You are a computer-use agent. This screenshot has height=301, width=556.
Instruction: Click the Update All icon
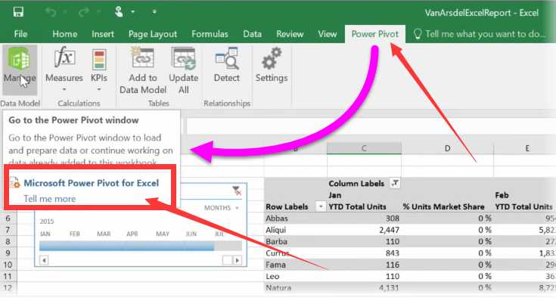(x=183, y=58)
